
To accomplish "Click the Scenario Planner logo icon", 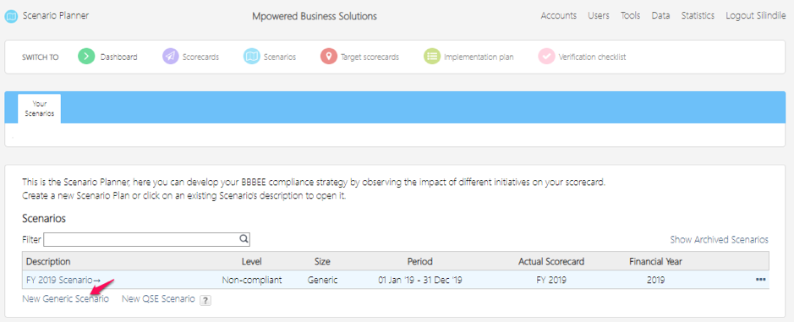I will click(11, 16).
